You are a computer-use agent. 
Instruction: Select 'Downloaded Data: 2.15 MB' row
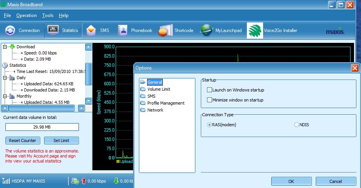coord(50,90)
